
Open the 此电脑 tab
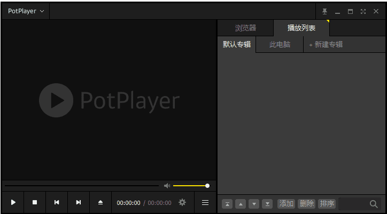pyautogui.click(x=280, y=44)
